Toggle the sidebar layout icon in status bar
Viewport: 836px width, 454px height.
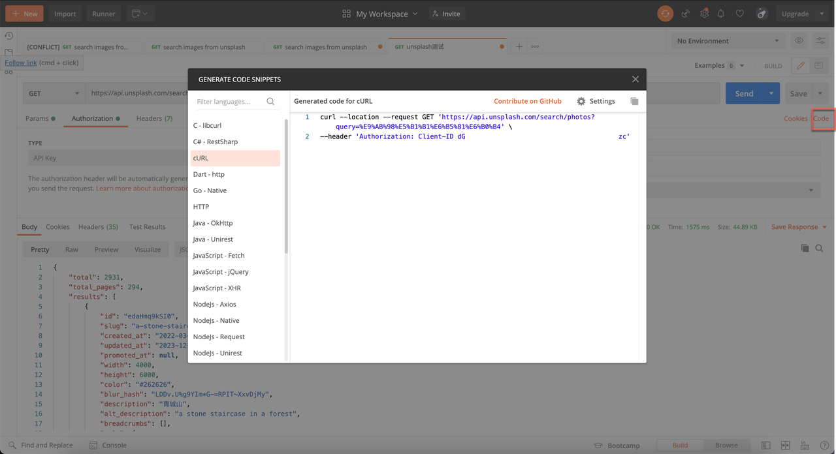766,446
